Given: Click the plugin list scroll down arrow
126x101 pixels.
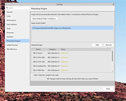Looking at the screenshot, I should click(x=112, y=71).
